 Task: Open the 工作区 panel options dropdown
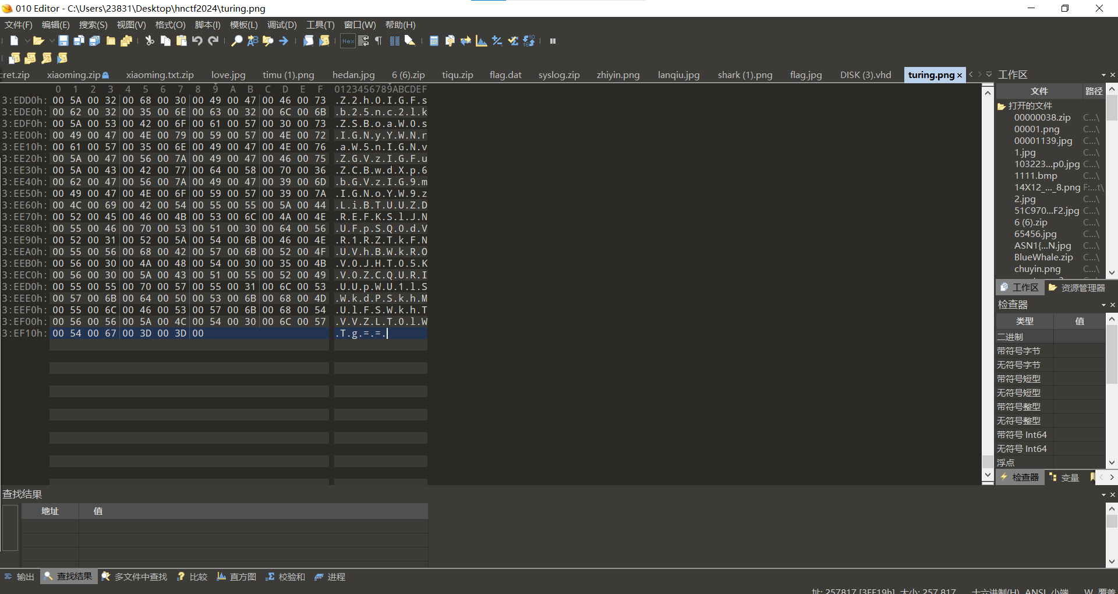(x=1103, y=75)
